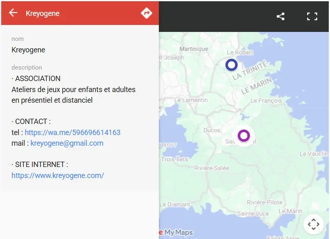330x239 pixels.
Task: Share this map
Action: point(280,16)
